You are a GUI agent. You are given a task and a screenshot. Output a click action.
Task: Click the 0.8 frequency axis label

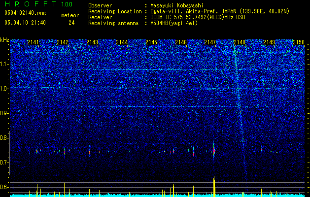(x=4, y=138)
